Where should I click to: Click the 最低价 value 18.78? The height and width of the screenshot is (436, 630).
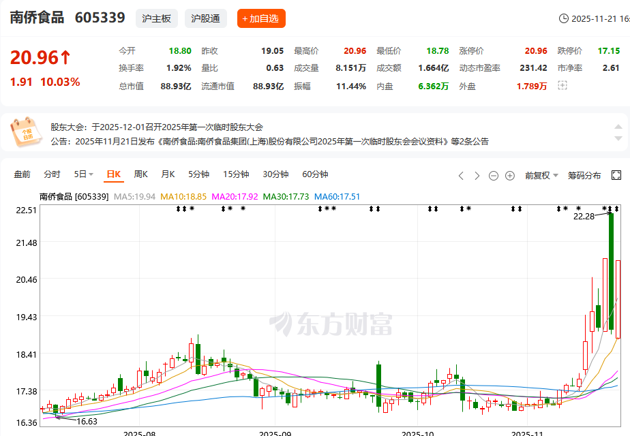438,51
